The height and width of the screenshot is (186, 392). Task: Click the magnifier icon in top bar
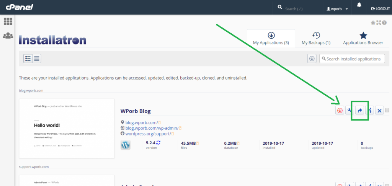[x=280, y=7]
